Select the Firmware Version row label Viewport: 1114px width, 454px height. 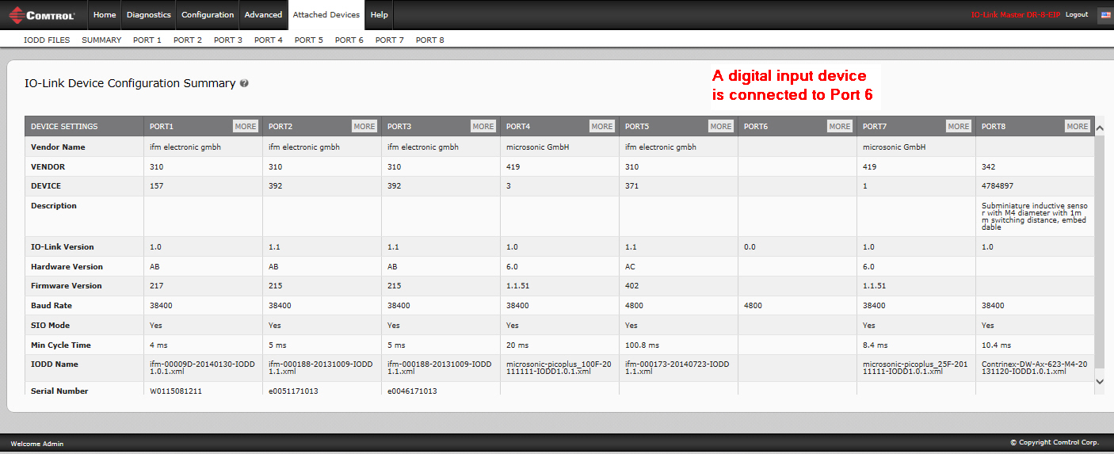tap(67, 286)
